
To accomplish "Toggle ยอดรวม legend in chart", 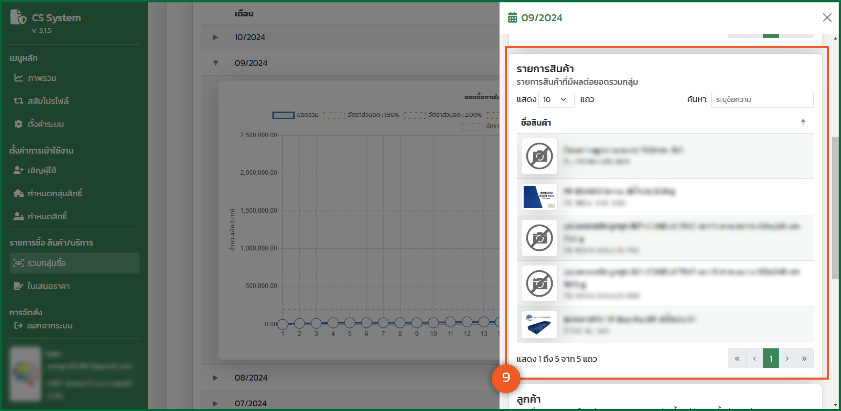I will (x=295, y=115).
